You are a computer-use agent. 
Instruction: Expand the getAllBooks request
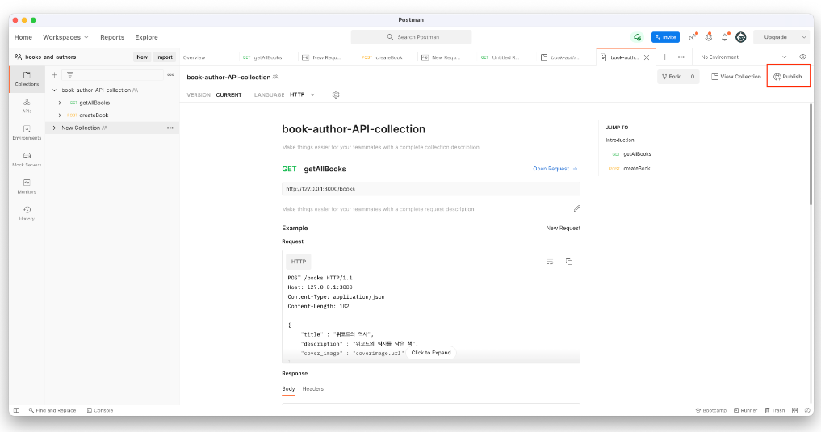tap(60, 103)
